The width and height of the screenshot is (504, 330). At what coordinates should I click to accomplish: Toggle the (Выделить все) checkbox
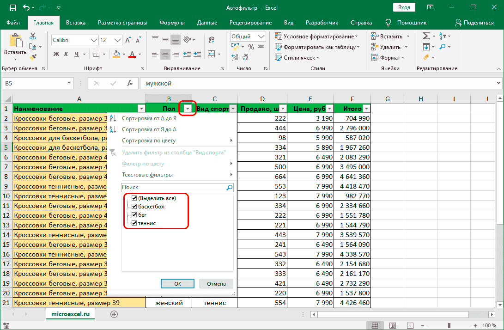click(x=134, y=198)
